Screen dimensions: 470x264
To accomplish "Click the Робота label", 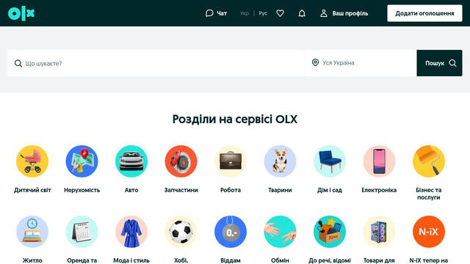I will [x=231, y=190].
